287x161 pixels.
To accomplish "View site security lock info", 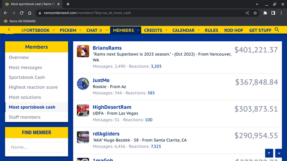I will (40, 13).
